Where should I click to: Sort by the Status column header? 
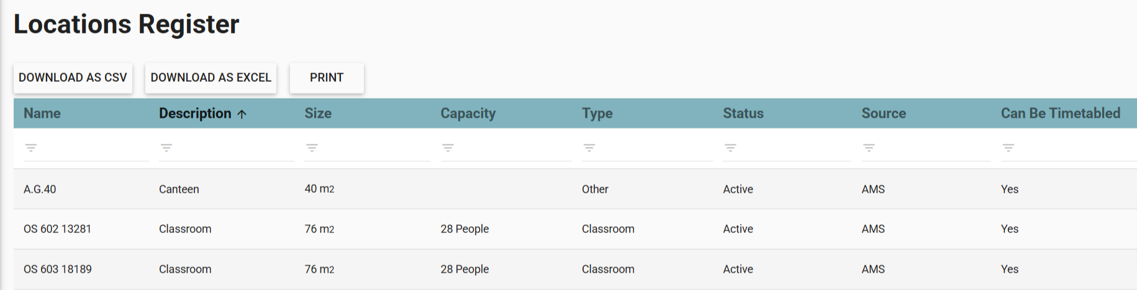tap(743, 113)
